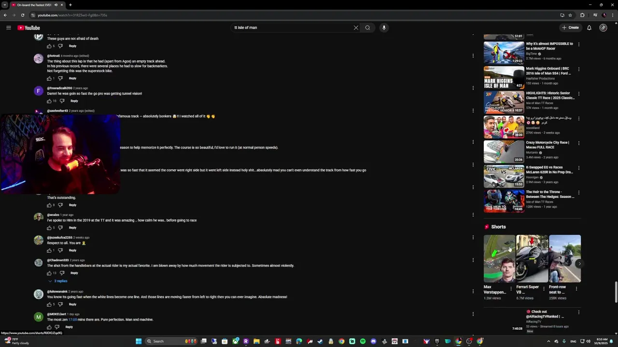This screenshot has width=618, height=347.
Task: Click the Create button
Action: click(570, 27)
